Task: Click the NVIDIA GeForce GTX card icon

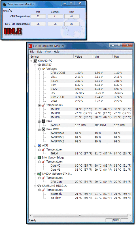Action: coord(39,174)
